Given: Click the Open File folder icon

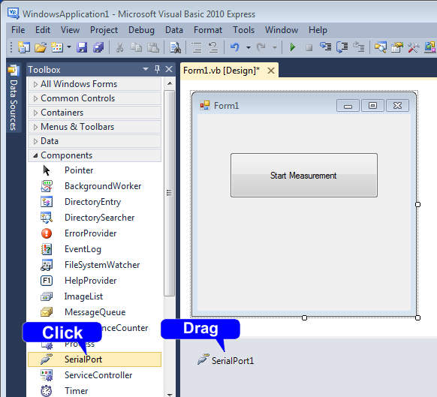Looking at the screenshot, I should (41, 47).
